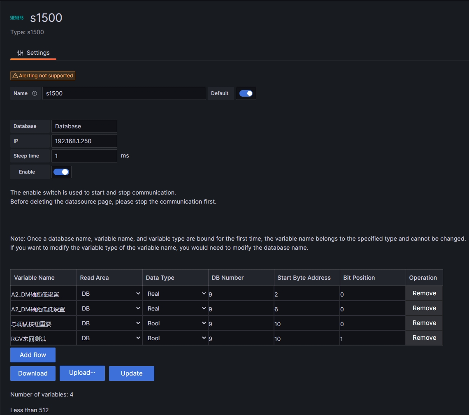Toggle the Default data source switch

pyautogui.click(x=246, y=93)
